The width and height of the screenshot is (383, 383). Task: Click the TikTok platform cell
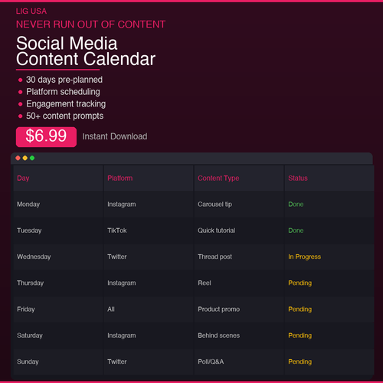(149, 231)
